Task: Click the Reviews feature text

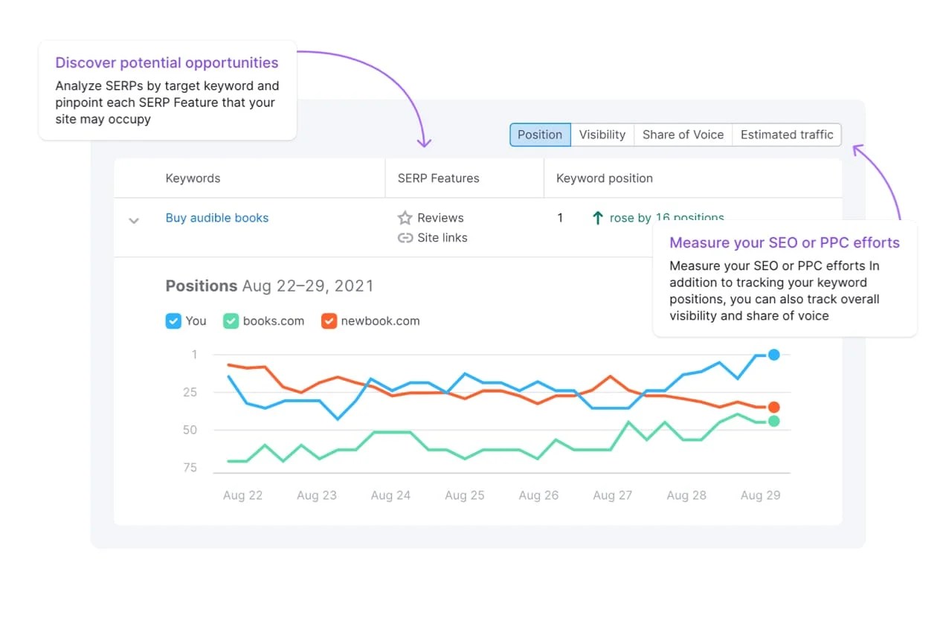Action: coord(440,218)
